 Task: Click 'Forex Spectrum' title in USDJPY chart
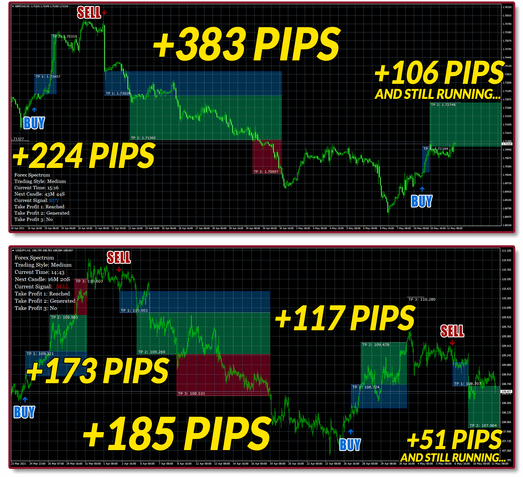[34, 258]
